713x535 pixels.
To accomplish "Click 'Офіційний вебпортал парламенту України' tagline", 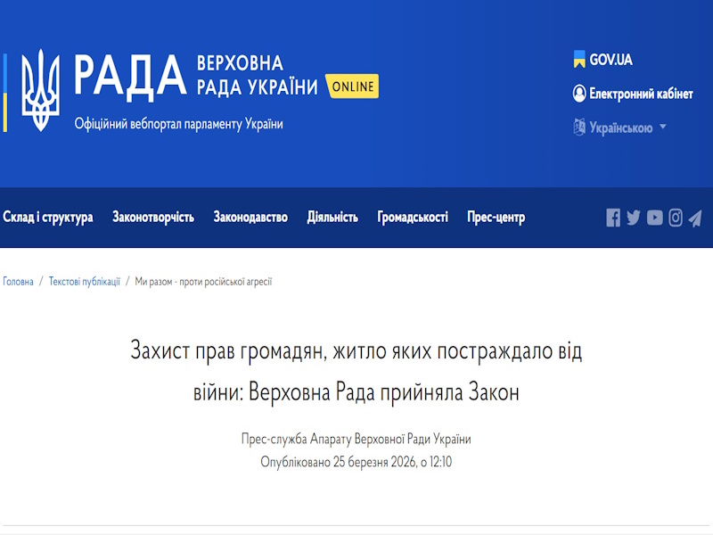I will tap(179, 124).
